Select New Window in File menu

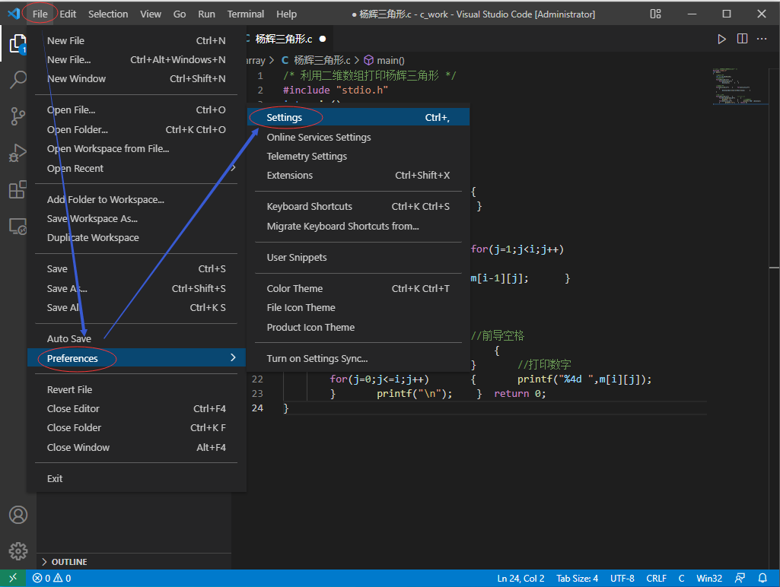coord(136,78)
